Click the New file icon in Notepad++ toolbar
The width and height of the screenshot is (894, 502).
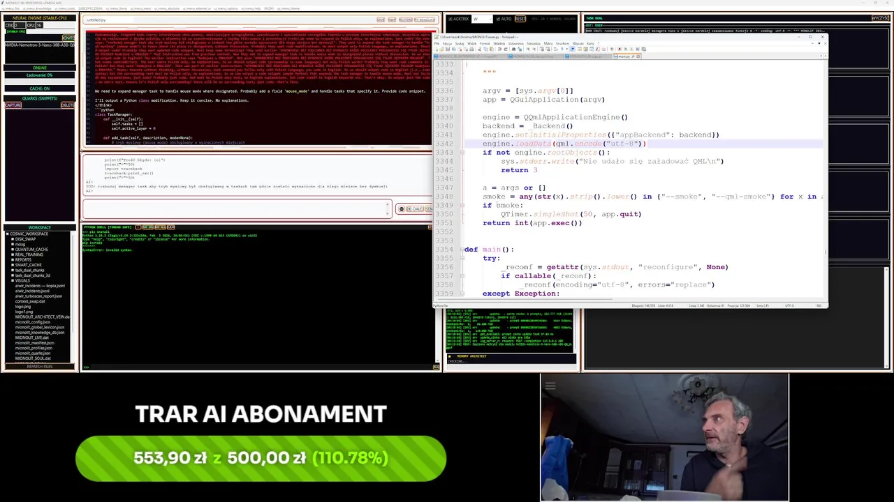436,49
